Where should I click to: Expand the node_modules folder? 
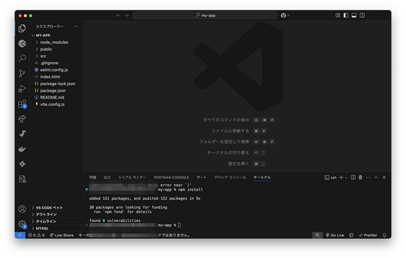(54, 42)
